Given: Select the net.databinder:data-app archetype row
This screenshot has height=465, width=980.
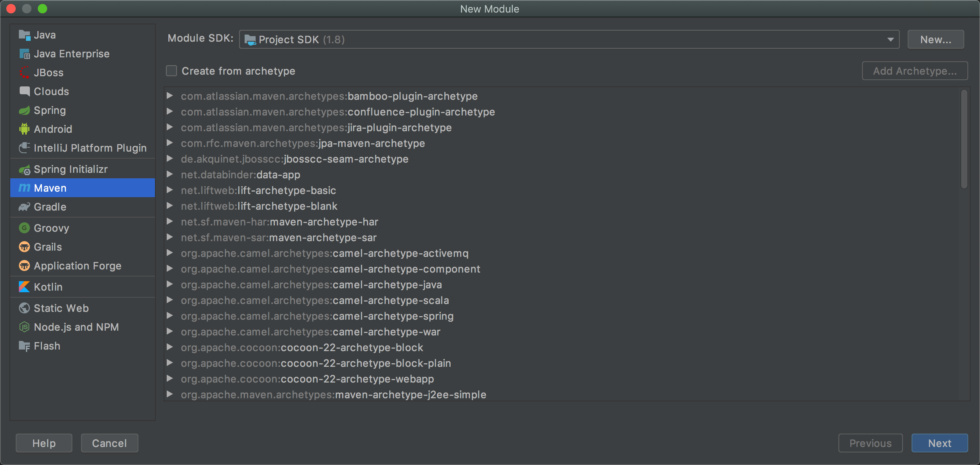Looking at the screenshot, I should (x=240, y=175).
